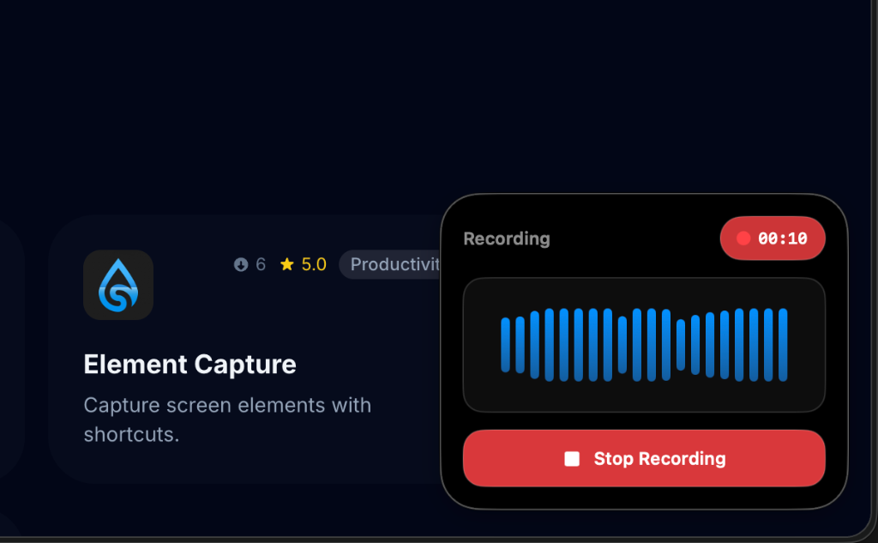Click the description 'Capture screen elements with shortcuts.'
878x543 pixels.
[227, 419]
